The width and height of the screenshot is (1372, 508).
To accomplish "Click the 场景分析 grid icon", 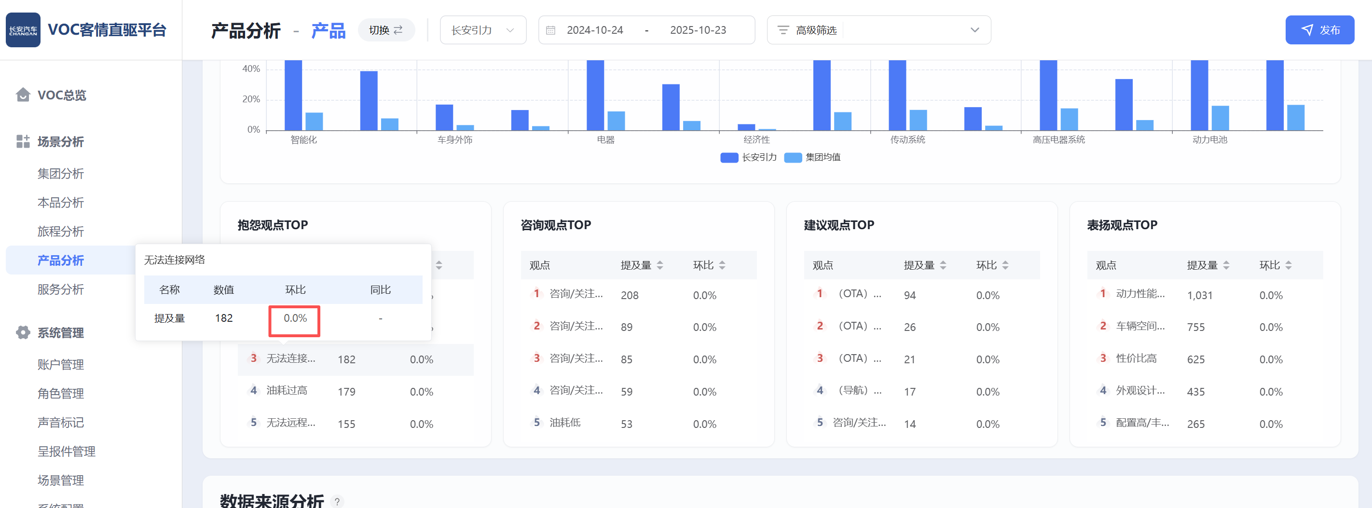I will (23, 142).
